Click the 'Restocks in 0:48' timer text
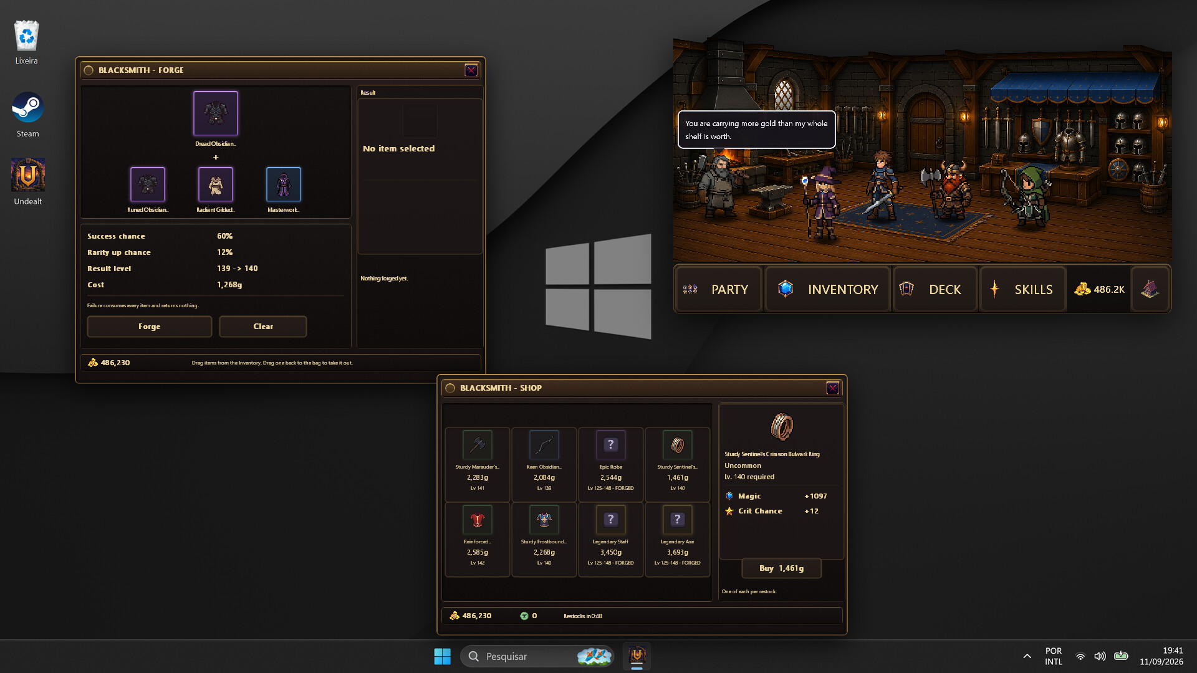1197x673 pixels. click(583, 616)
